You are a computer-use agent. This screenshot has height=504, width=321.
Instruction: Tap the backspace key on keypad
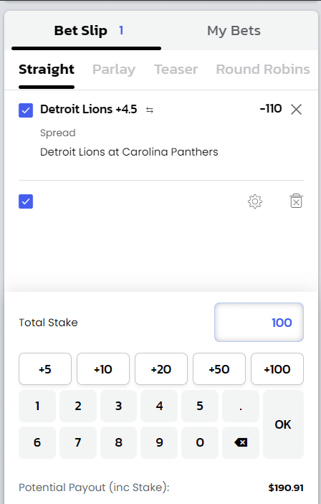(241, 442)
